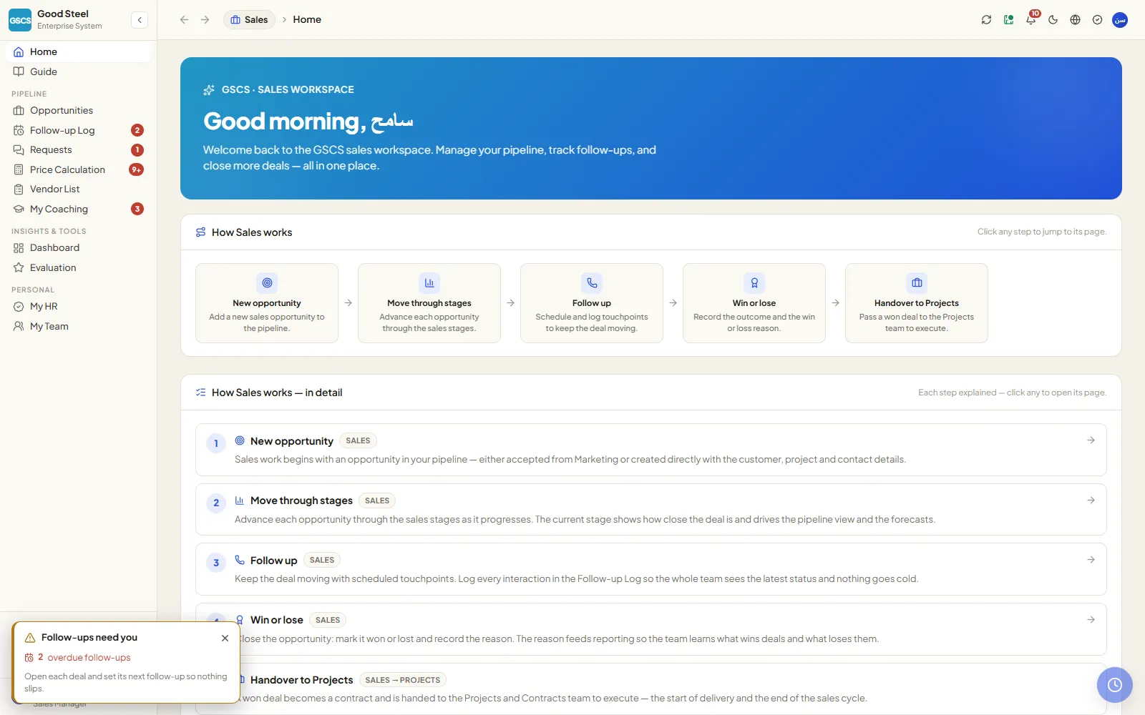Click the SALES → PROJECTS tag
Viewport: 1145px width, 715px height.
point(402,680)
